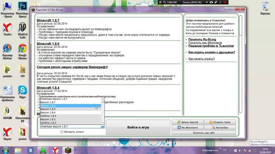Open 'Как играть онлайн с друзьями?' link
This screenshot has height=154, width=275.
click(212, 52)
